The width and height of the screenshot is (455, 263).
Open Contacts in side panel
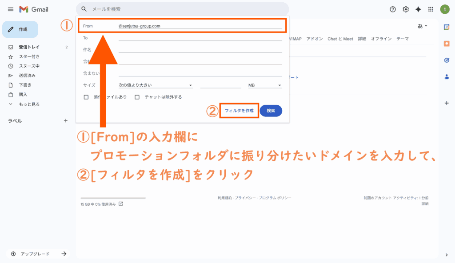tap(447, 76)
